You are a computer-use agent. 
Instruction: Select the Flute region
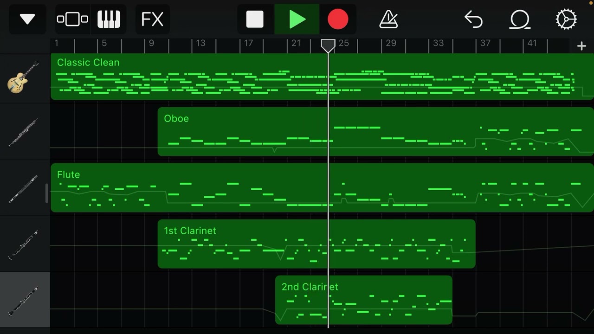(322, 188)
